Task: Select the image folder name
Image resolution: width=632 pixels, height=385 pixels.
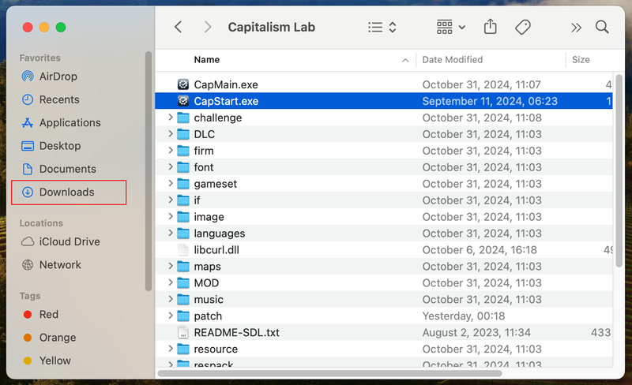Action: (209, 217)
